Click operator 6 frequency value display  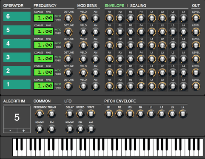(x=43, y=18)
